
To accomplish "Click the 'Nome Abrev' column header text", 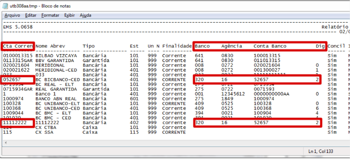I will pos(50,46).
